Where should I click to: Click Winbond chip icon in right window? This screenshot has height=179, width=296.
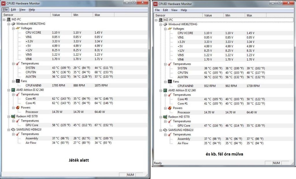click(x=165, y=24)
